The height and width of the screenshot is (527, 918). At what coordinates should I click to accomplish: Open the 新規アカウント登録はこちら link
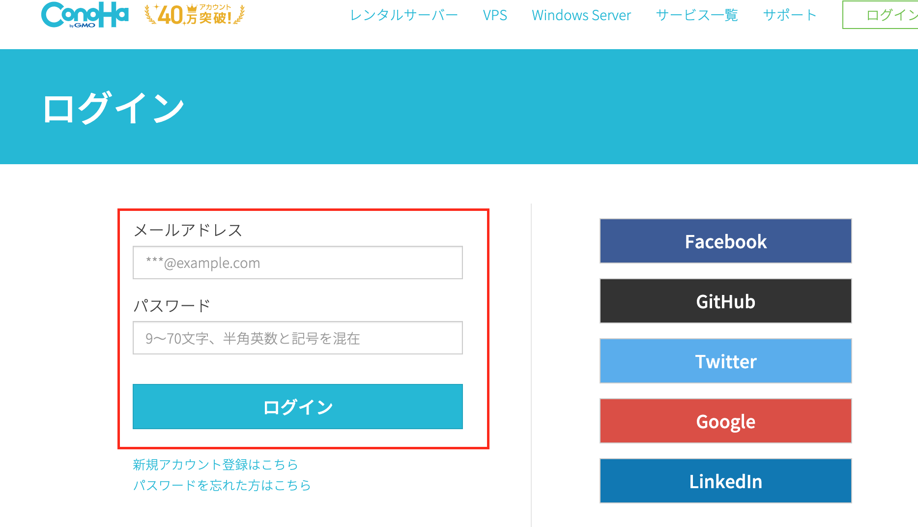click(x=215, y=465)
